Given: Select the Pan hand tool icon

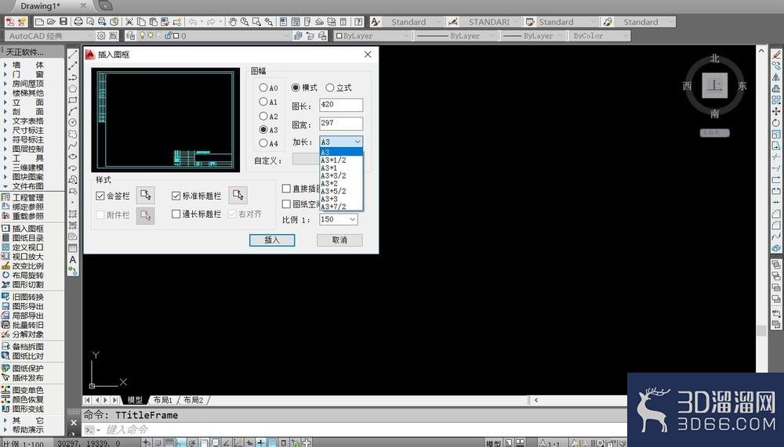Looking at the screenshot, I should [233, 22].
